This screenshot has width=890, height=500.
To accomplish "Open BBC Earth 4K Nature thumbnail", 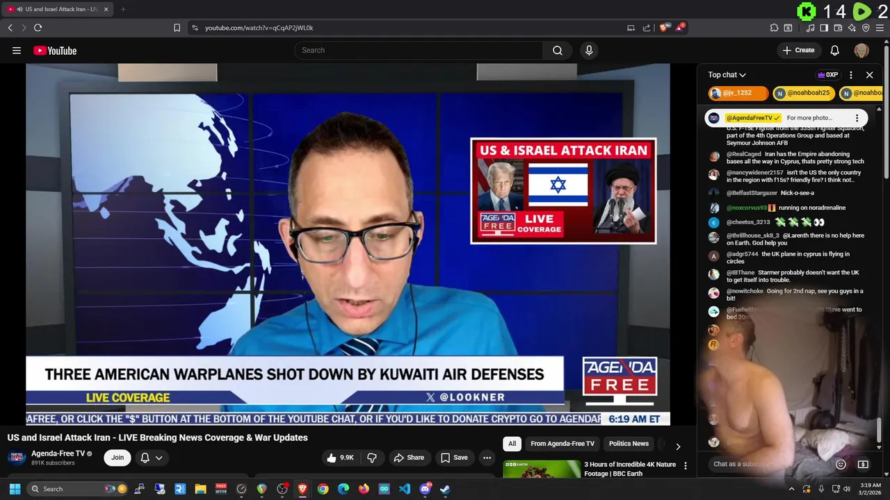I will pyautogui.click(x=542, y=469).
